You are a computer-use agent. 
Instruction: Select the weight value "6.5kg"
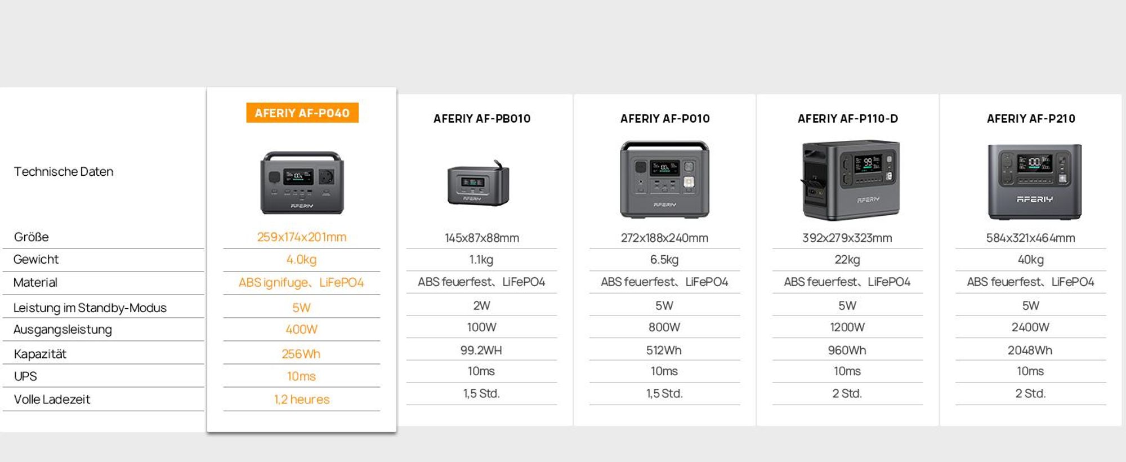664,259
